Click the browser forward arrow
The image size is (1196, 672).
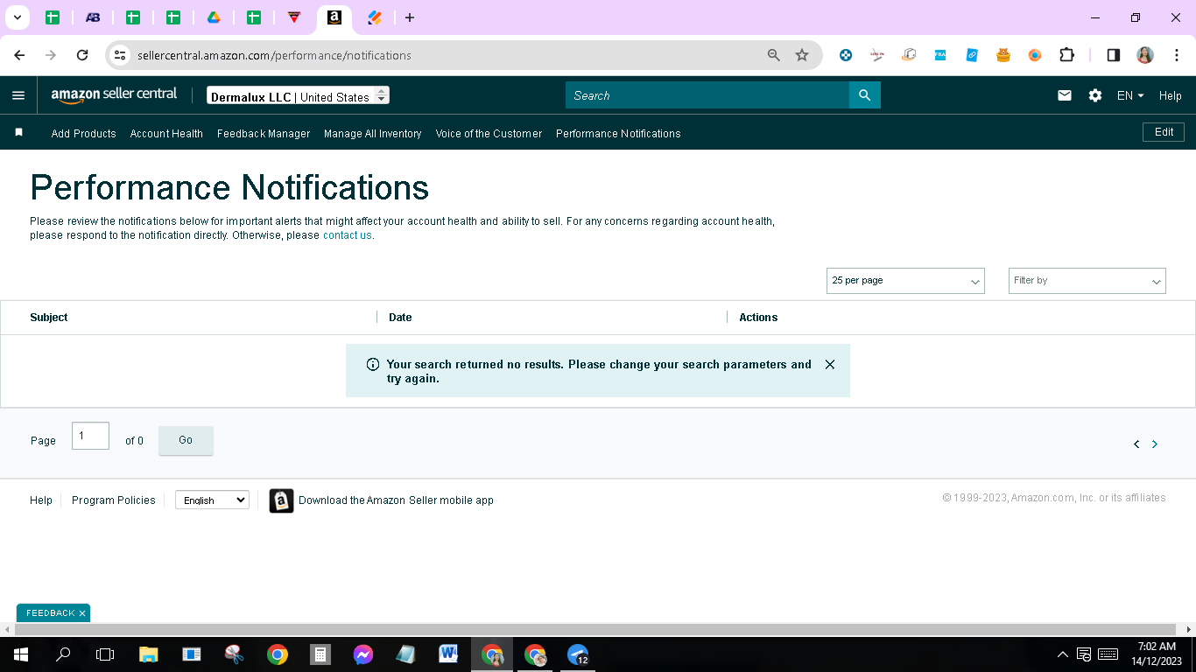pyautogui.click(x=51, y=55)
